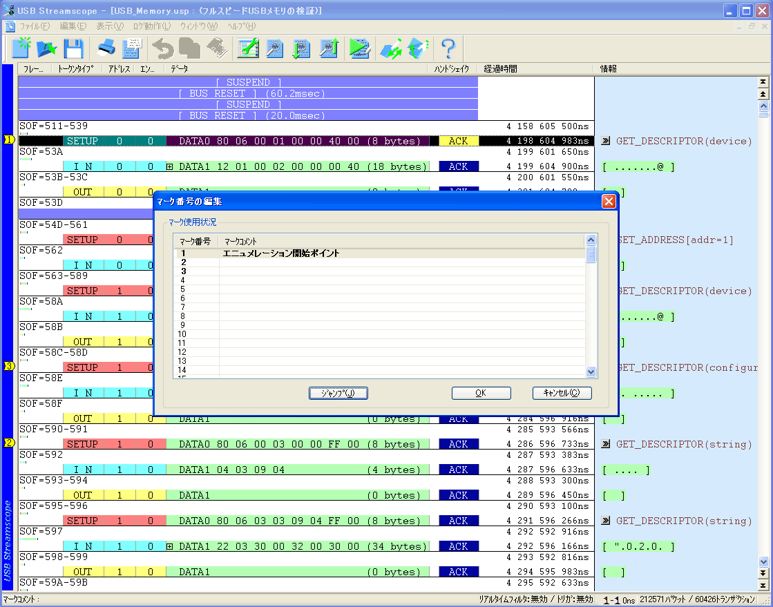Select mark number 5 in the list
Viewport: 773px width, 607px height.
[380, 289]
